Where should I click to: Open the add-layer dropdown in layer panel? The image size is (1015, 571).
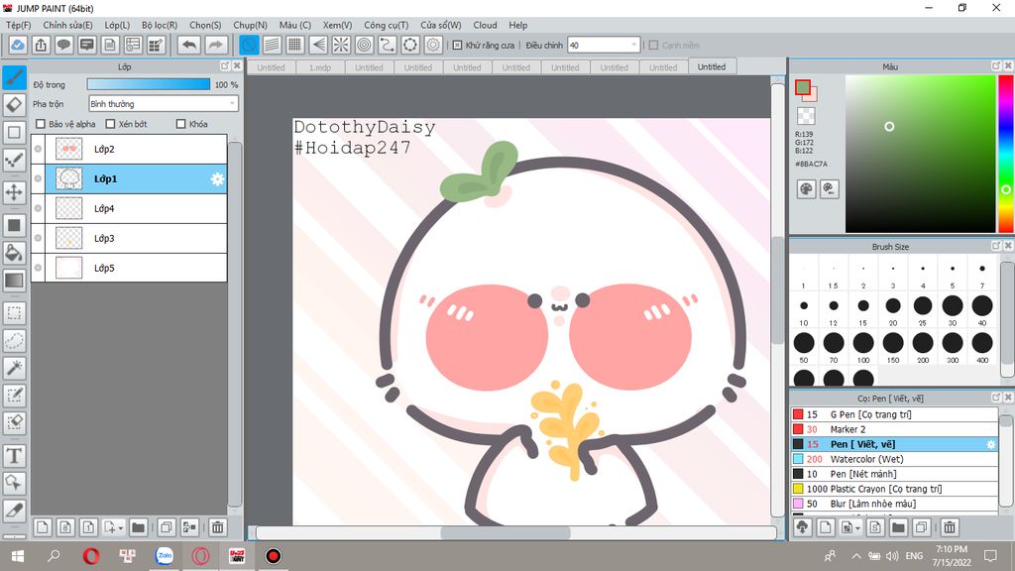(114, 527)
